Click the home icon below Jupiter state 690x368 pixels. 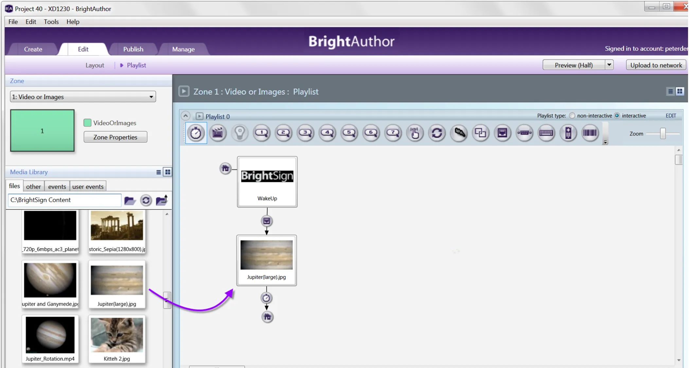[268, 317]
